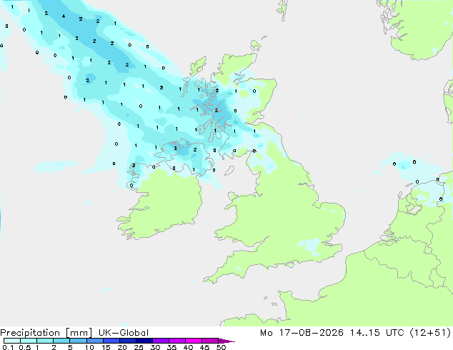Image resolution: width=453 pixels, height=350 pixels.
Task: Click the 0.5–1 mm legend swatch
Action: click(x=29, y=341)
